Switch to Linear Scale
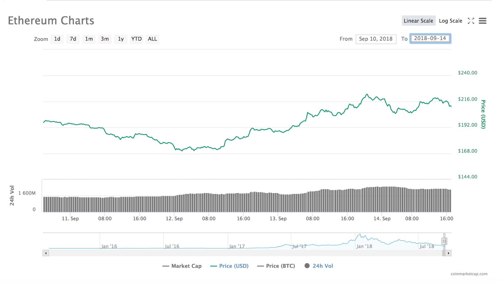 pyautogui.click(x=418, y=21)
